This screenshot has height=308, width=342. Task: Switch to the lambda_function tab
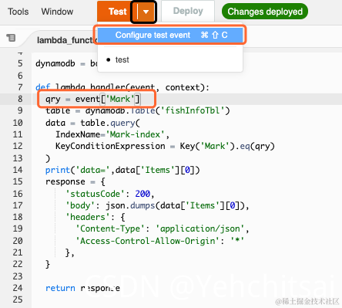click(67, 40)
